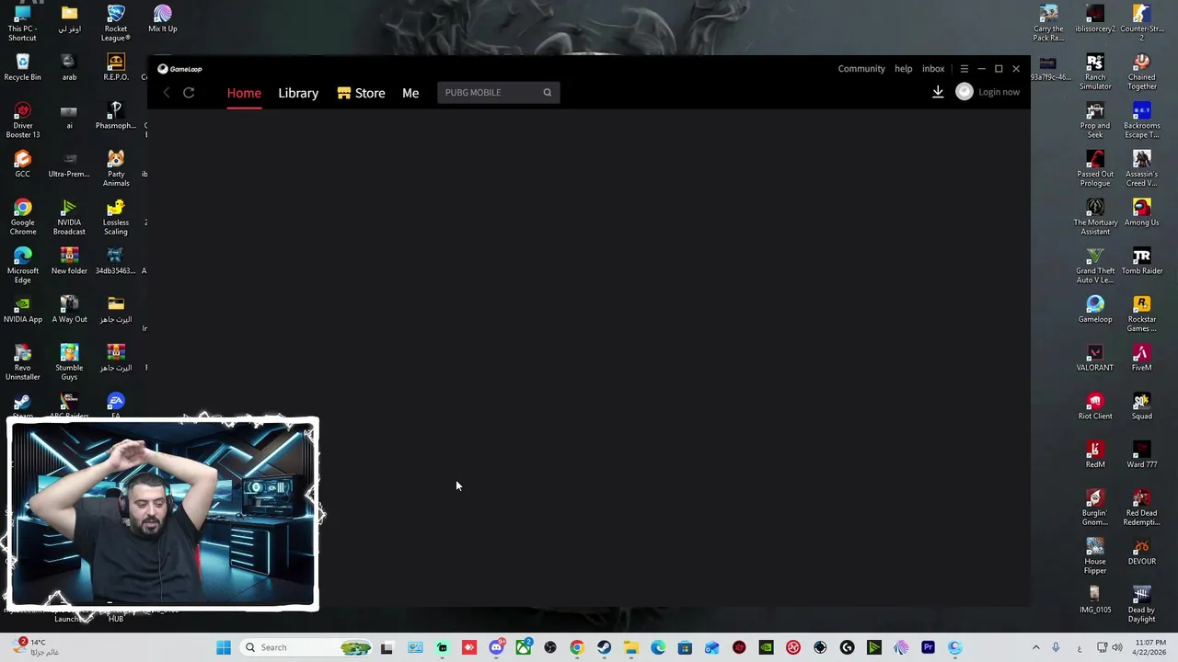Click the GameLoop logo in the title bar
The image size is (1178, 662).
[179, 69]
